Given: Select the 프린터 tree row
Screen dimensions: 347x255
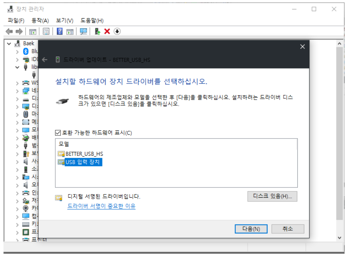Looking at the screenshot, I should coord(35,240).
